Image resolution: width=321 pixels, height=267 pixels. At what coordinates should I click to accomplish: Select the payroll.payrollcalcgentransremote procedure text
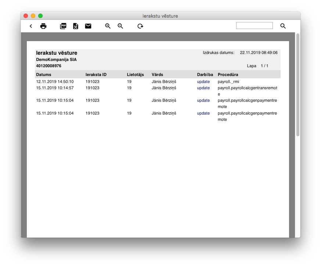(247, 91)
